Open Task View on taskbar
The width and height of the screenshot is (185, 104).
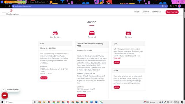[x=35, y=102]
